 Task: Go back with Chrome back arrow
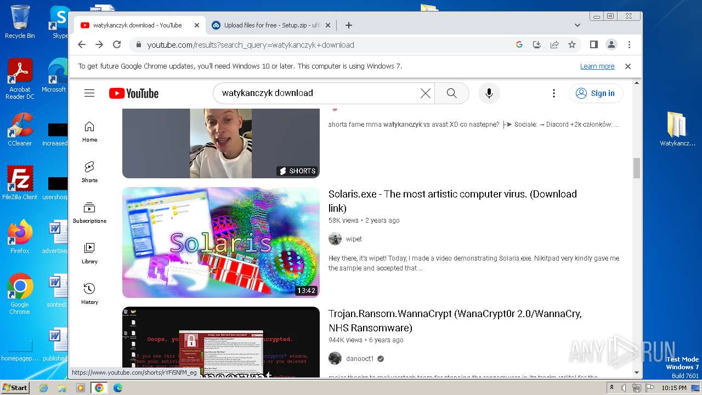pyautogui.click(x=82, y=44)
